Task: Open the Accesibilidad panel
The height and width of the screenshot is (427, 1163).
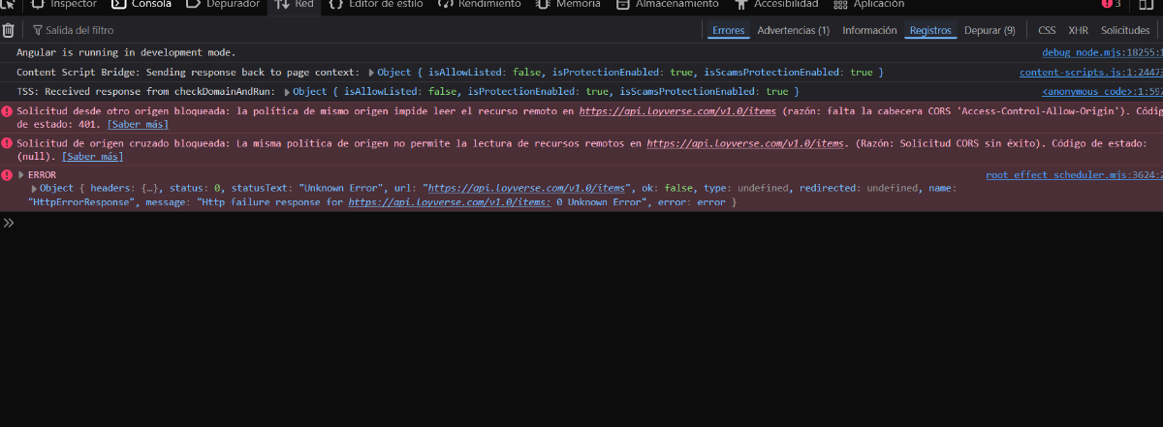Action: (x=775, y=4)
